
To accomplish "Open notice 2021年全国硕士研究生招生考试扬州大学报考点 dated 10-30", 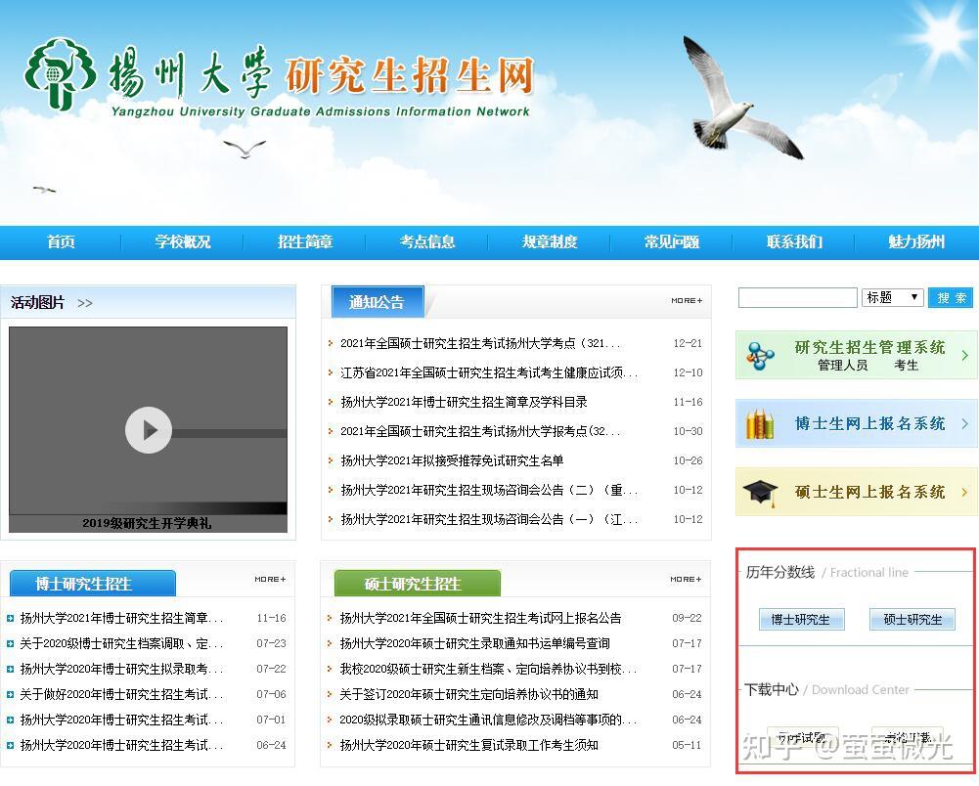I will point(480,431).
